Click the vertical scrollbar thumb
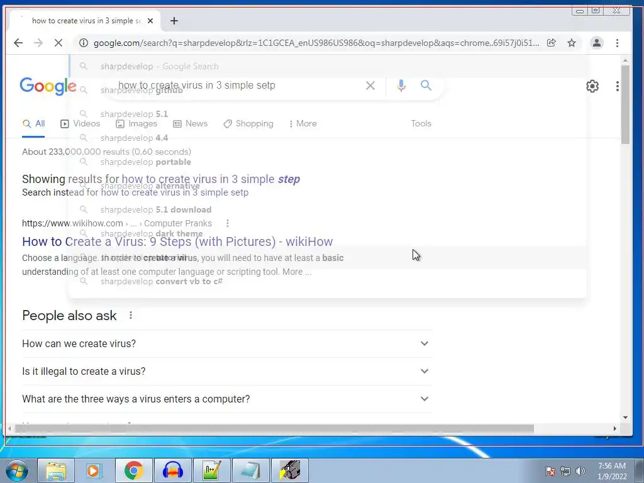 (625, 105)
